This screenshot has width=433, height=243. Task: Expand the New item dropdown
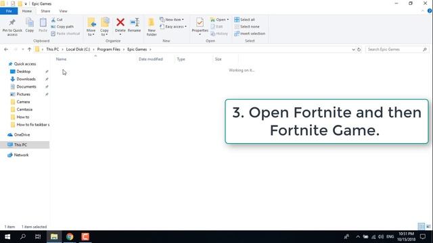172,20
